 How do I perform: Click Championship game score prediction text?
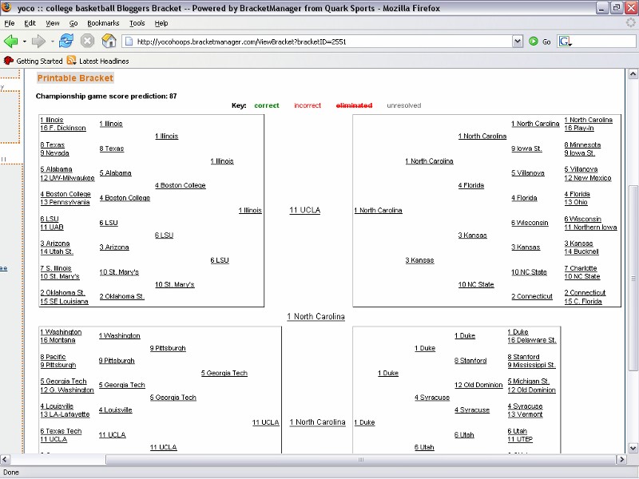[x=106, y=96]
